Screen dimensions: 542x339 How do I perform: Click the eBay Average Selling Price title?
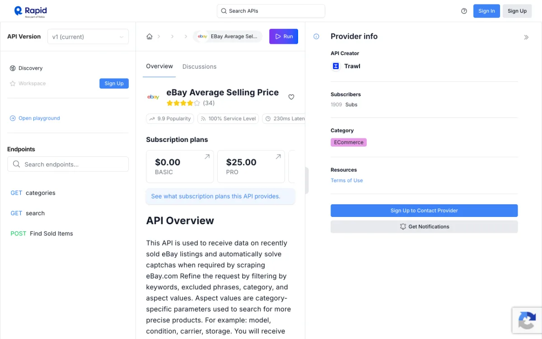tap(223, 92)
